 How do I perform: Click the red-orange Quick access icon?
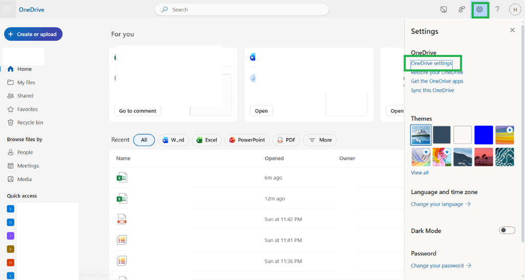point(10,263)
